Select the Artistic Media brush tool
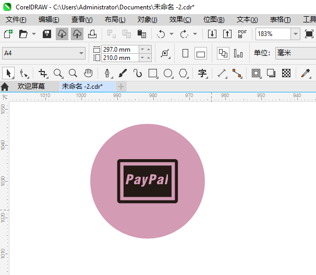Screen dimensions: 316x275 [123, 73]
